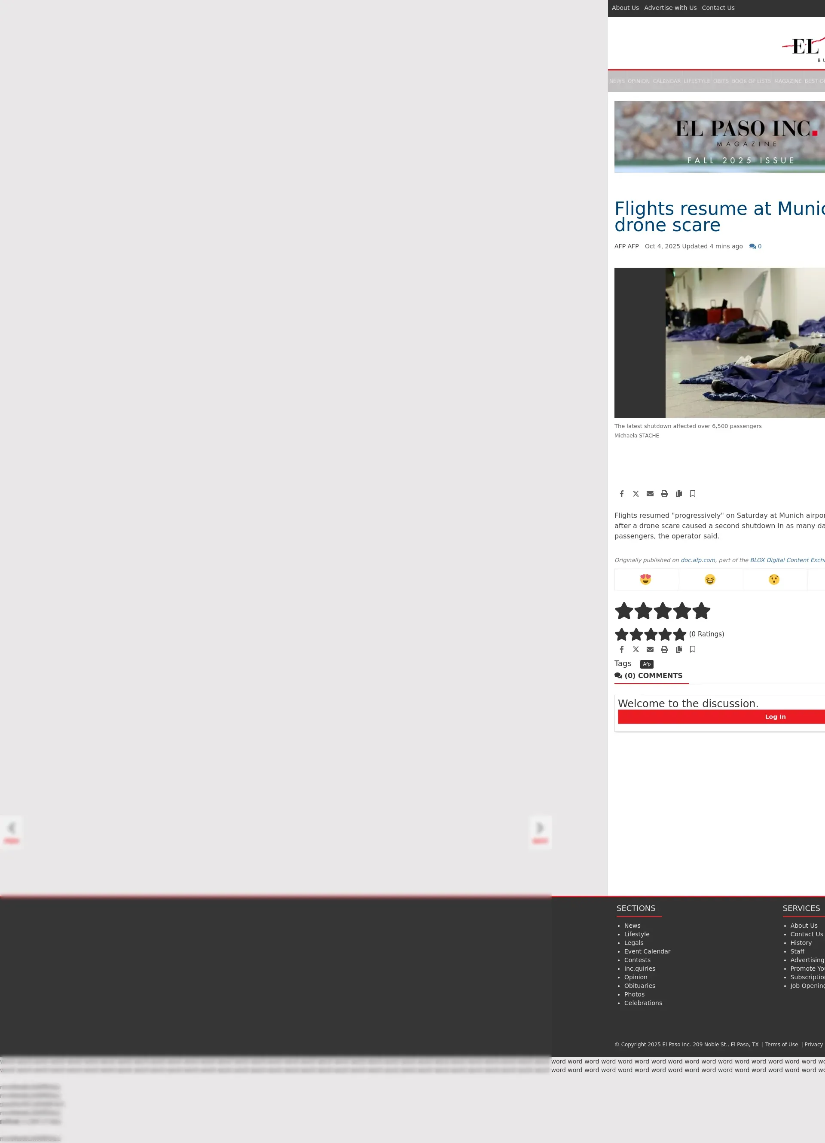Open CALENDAR in main navigation bar
825x1143 pixels.
(x=666, y=81)
